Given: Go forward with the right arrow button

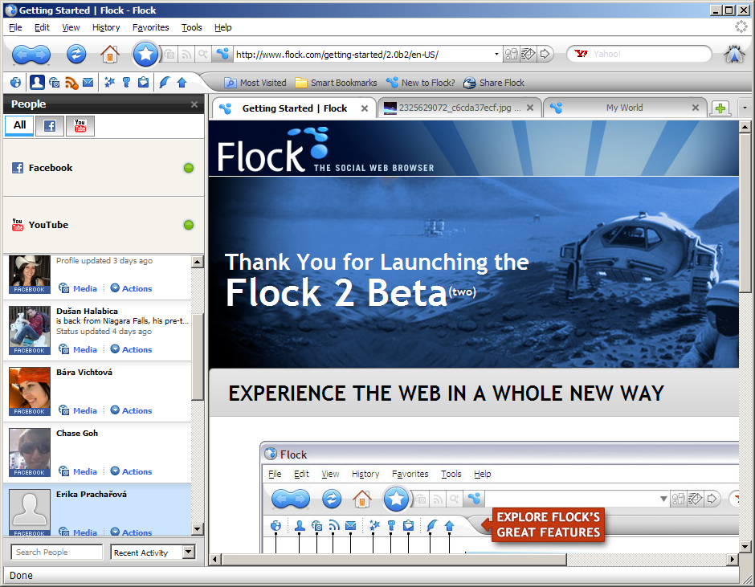Looking at the screenshot, I should pyautogui.click(x=42, y=55).
